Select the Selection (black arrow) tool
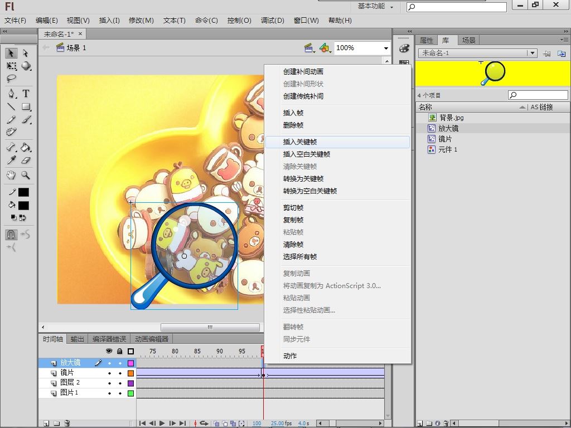The width and height of the screenshot is (571, 428). point(11,53)
